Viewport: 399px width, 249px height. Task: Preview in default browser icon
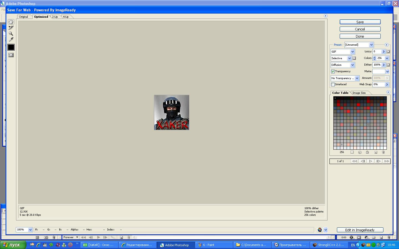(x=320, y=230)
